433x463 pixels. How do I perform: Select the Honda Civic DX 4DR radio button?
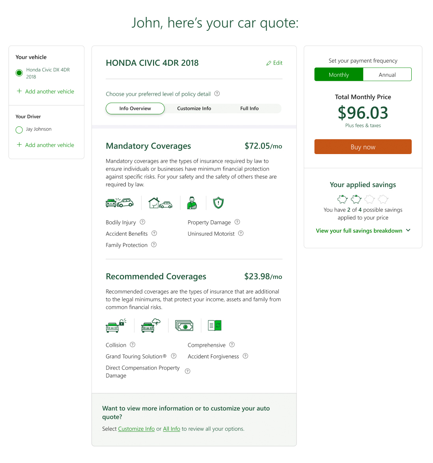point(19,73)
